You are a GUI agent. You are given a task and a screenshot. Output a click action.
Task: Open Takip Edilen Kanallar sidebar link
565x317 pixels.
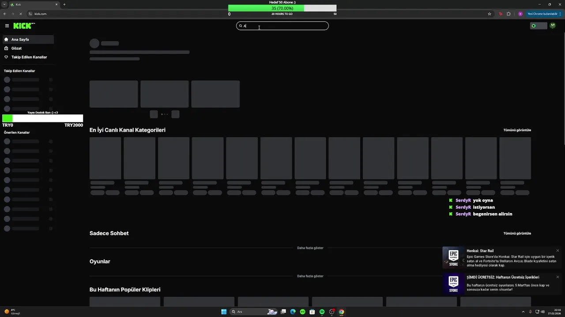click(28, 57)
